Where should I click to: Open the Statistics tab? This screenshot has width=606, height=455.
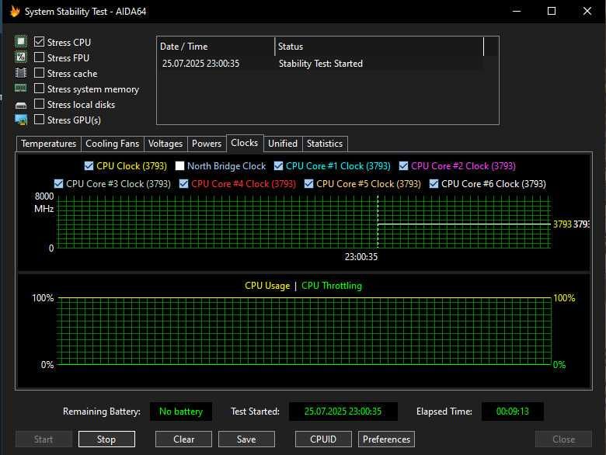tap(325, 144)
